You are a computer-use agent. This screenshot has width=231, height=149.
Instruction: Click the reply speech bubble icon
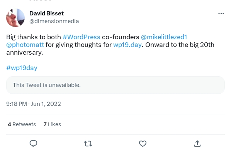click(34, 144)
